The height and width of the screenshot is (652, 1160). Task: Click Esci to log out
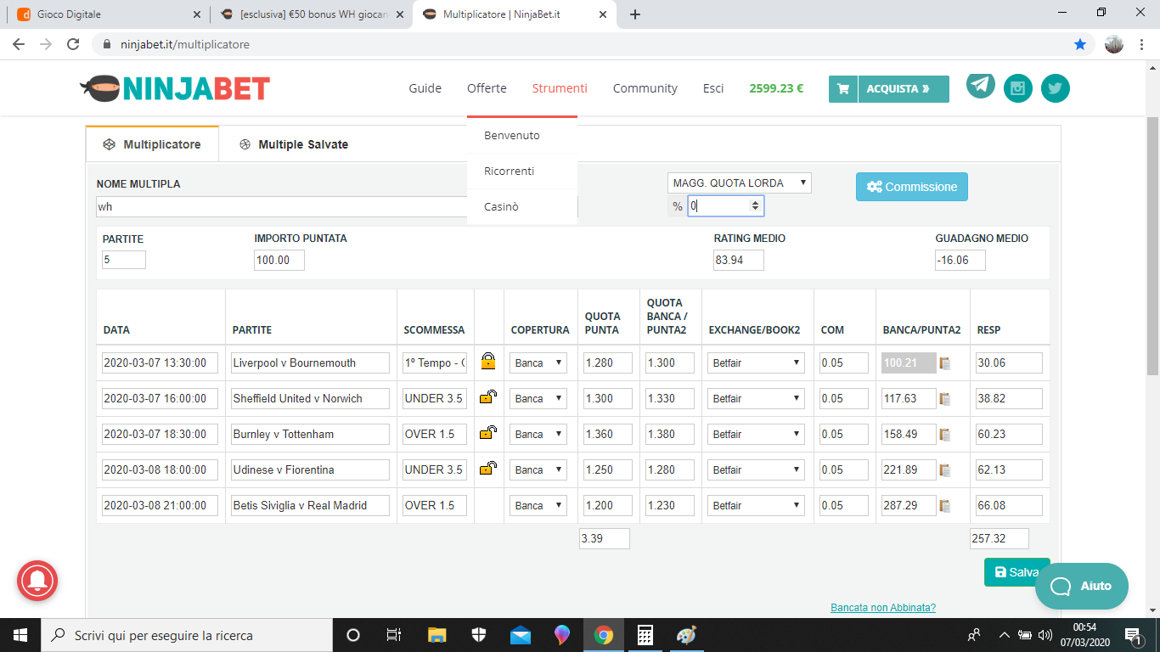(x=713, y=88)
